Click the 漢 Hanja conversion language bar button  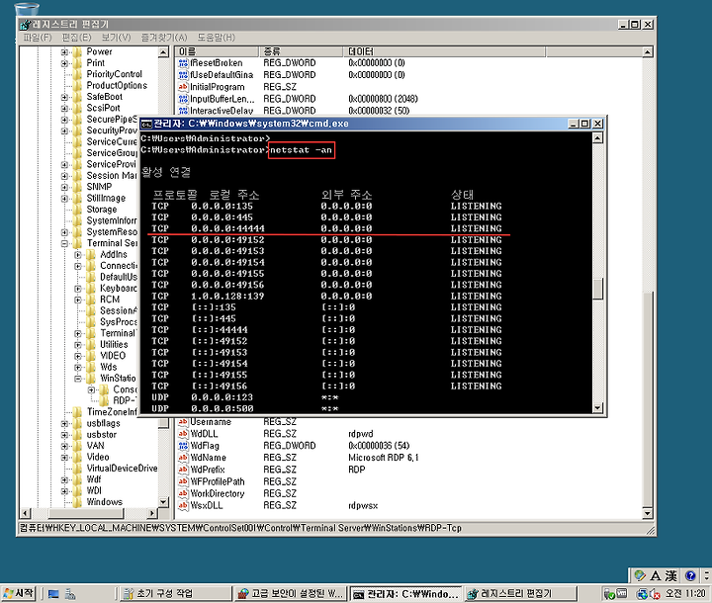(x=671, y=575)
